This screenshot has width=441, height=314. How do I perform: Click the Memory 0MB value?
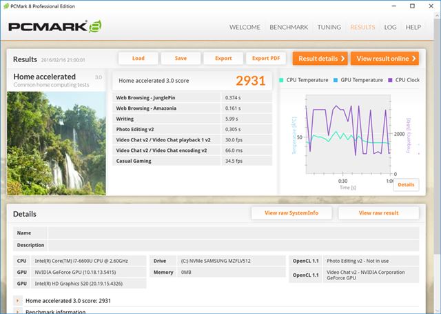click(186, 273)
